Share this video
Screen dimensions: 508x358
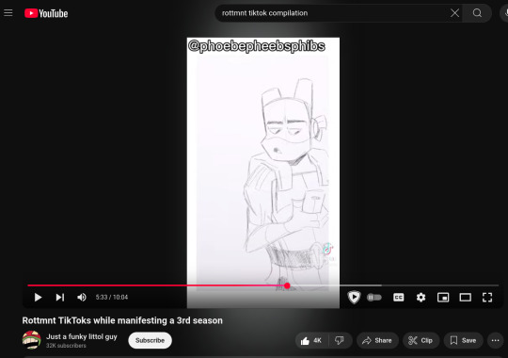(377, 340)
